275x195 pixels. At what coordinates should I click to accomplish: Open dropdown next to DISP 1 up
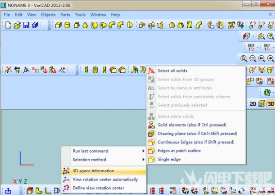coord(258,48)
